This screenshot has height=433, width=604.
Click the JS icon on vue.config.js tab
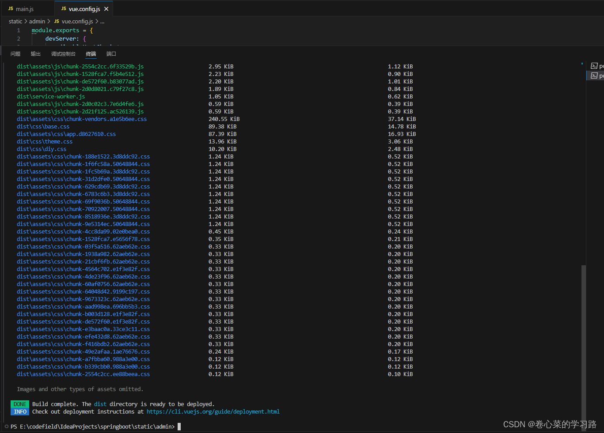64,9
